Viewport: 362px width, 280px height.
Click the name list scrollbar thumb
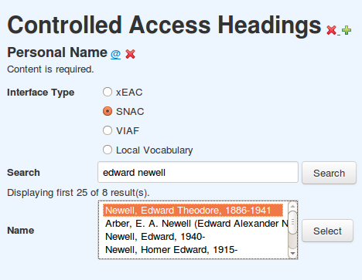pyautogui.click(x=292, y=222)
